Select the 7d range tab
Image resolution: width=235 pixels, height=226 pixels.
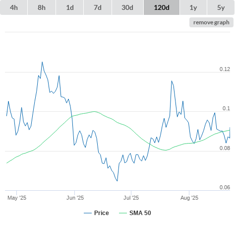[98, 7]
